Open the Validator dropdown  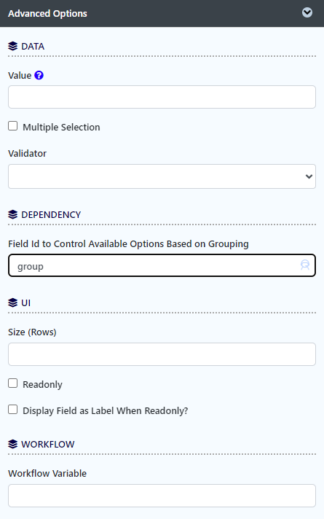point(162,176)
